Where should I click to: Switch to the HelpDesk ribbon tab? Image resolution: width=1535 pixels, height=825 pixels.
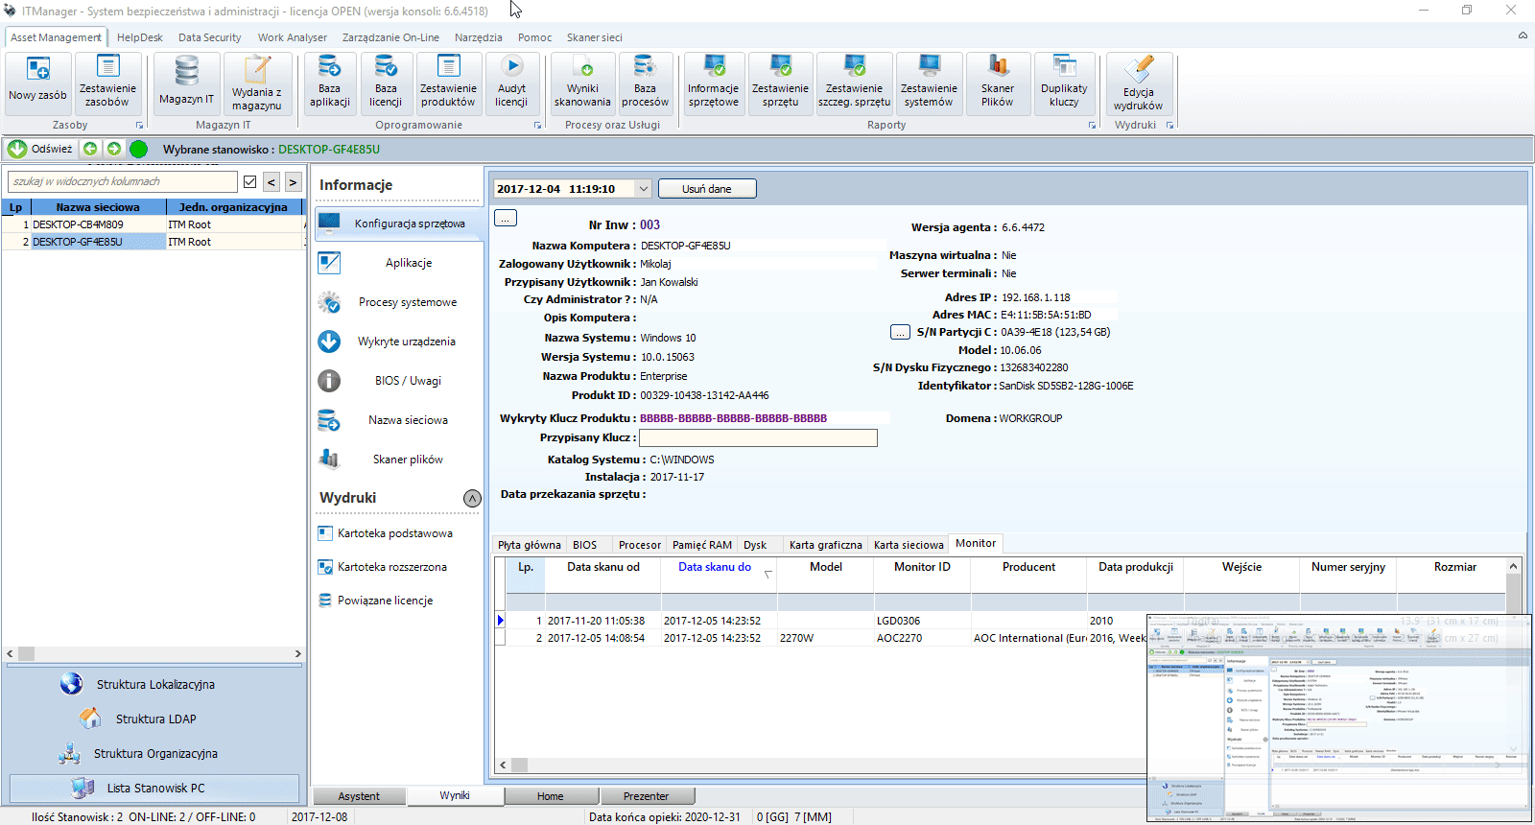[140, 37]
